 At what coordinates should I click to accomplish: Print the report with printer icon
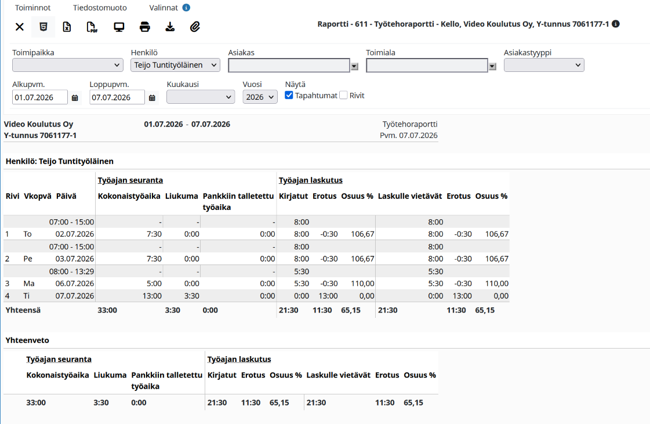tap(145, 27)
